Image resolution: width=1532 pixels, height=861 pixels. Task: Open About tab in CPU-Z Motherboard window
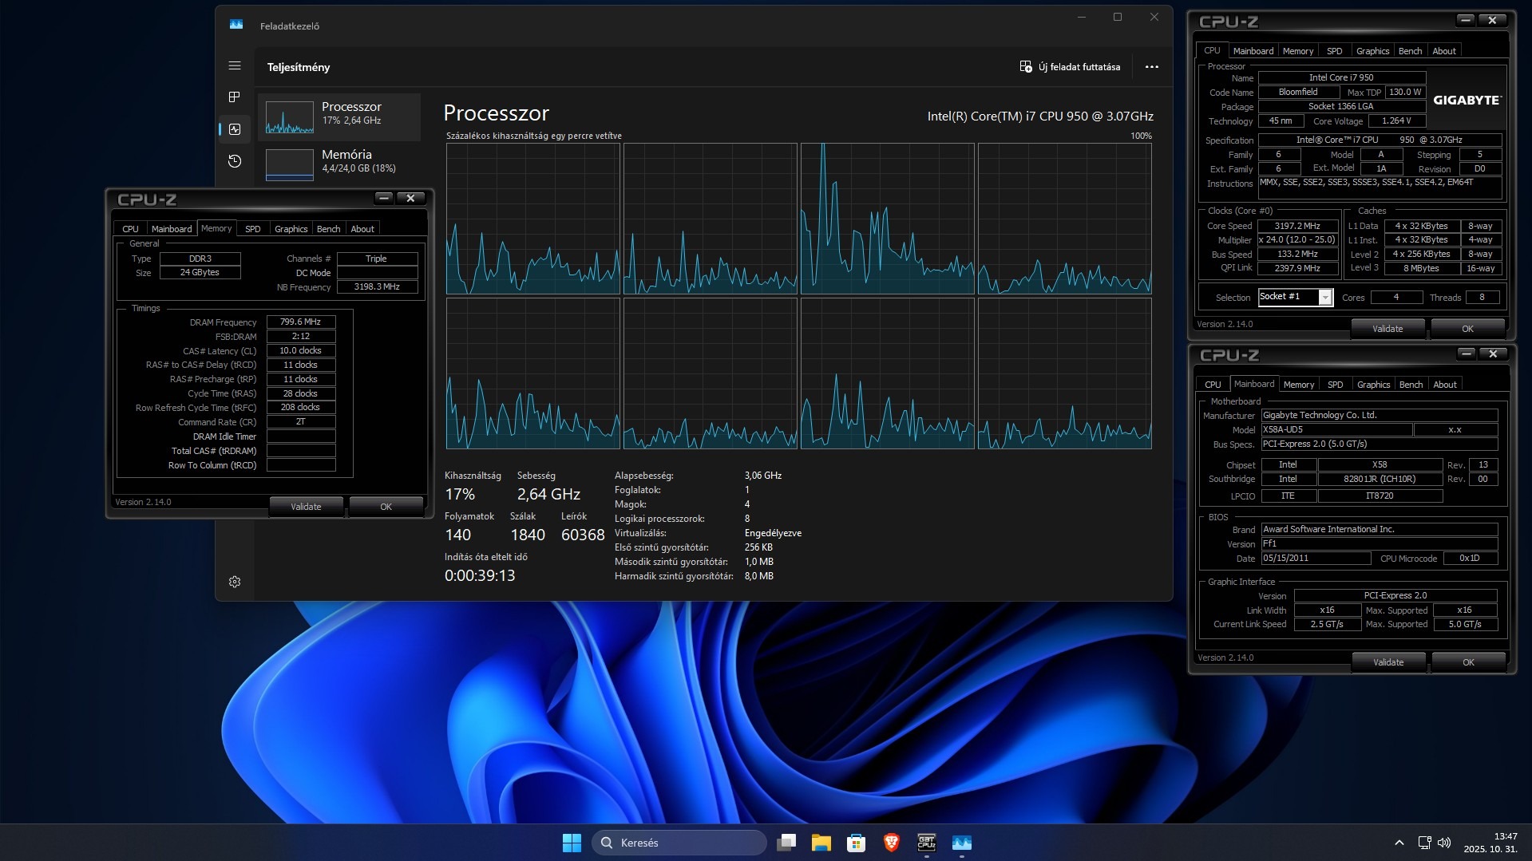[1444, 385]
